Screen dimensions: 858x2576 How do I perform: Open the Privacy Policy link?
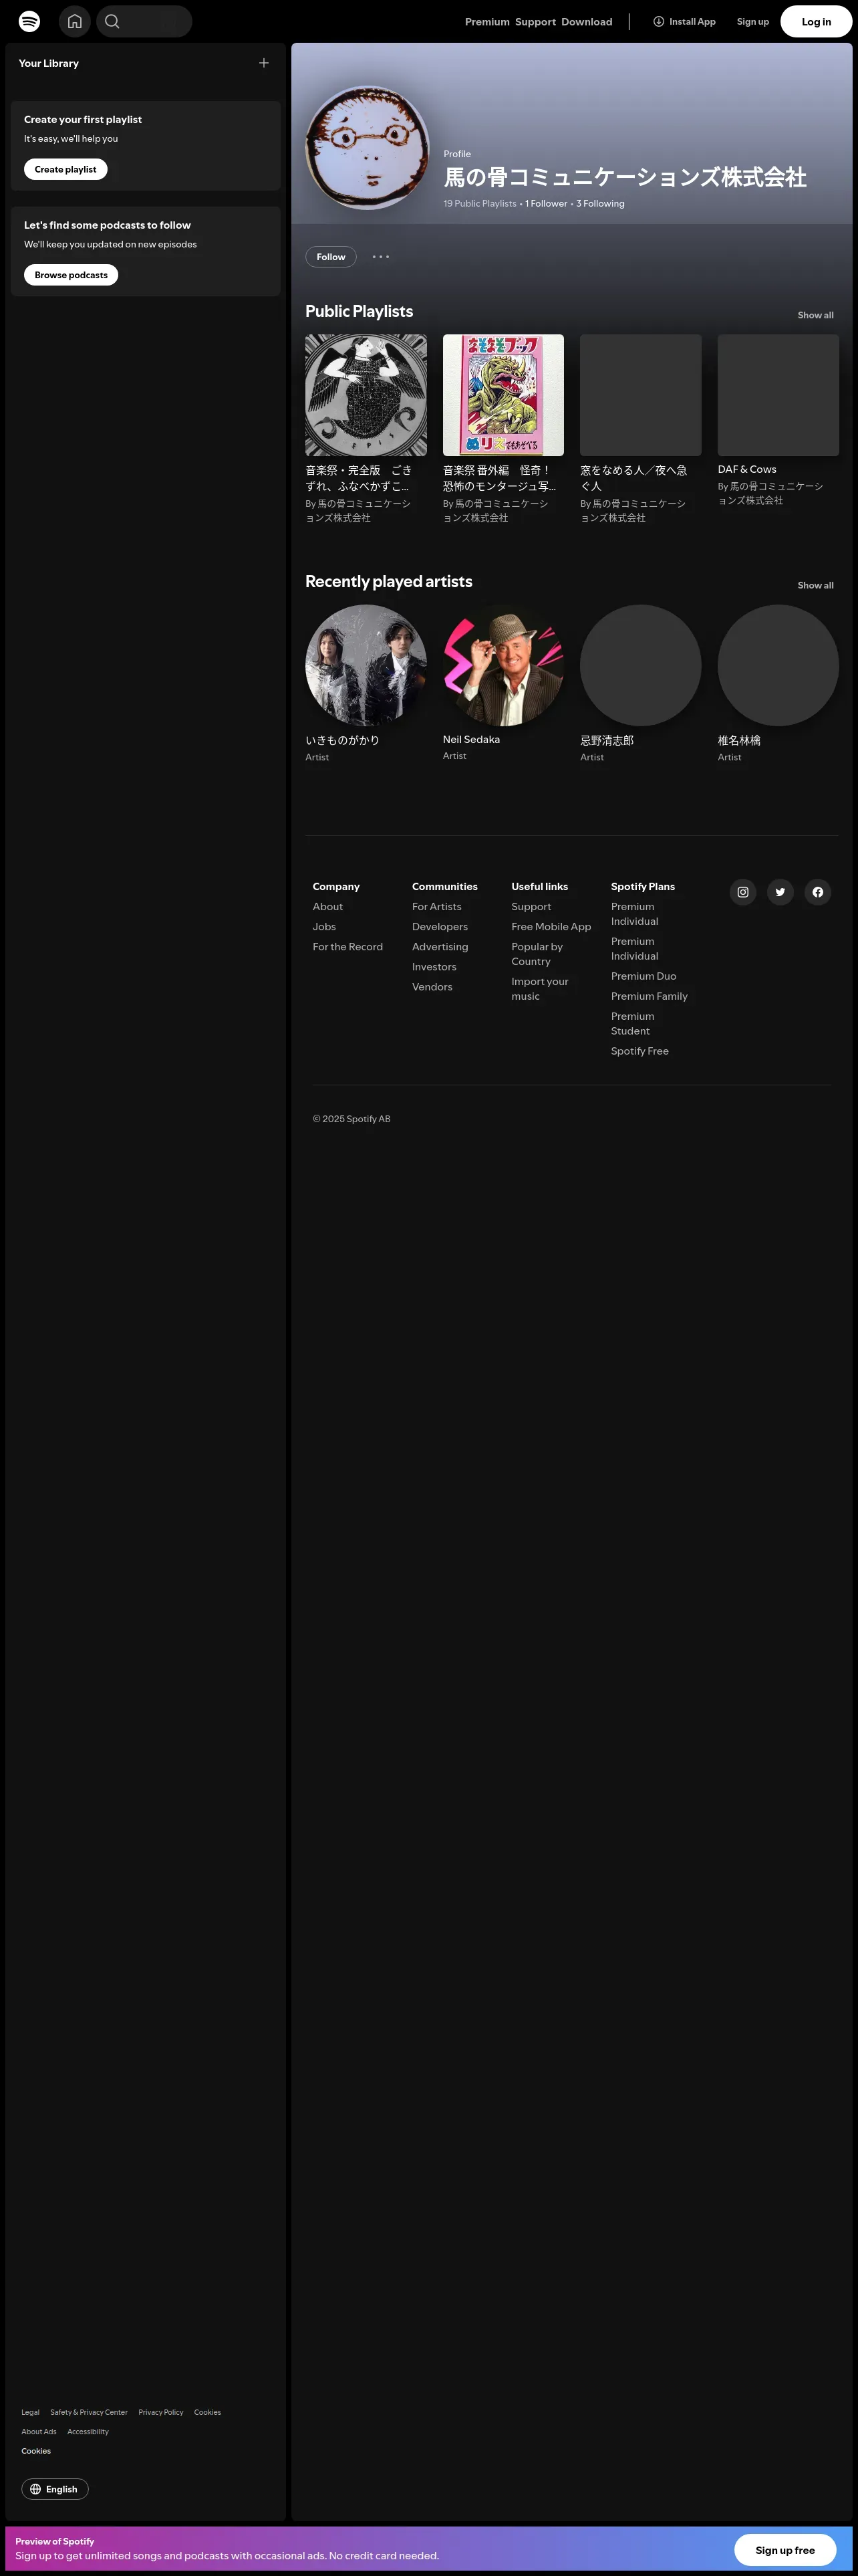coord(161,2412)
